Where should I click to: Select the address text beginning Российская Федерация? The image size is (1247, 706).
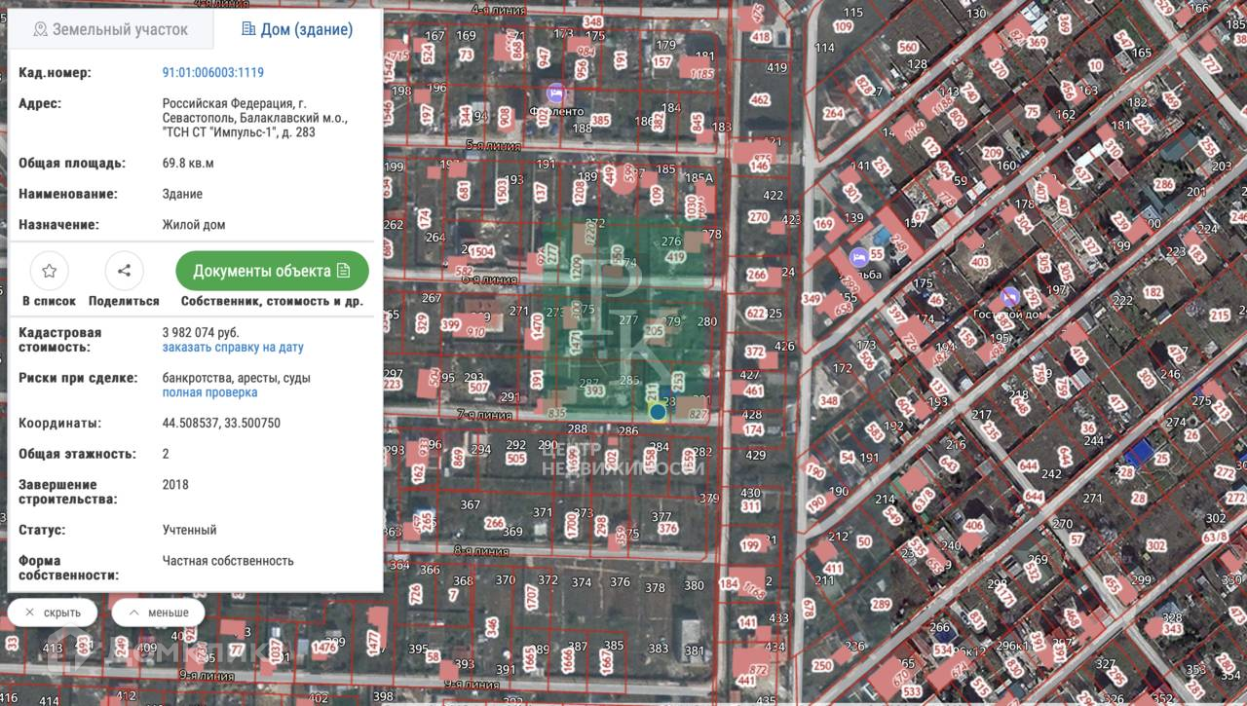[x=254, y=118]
